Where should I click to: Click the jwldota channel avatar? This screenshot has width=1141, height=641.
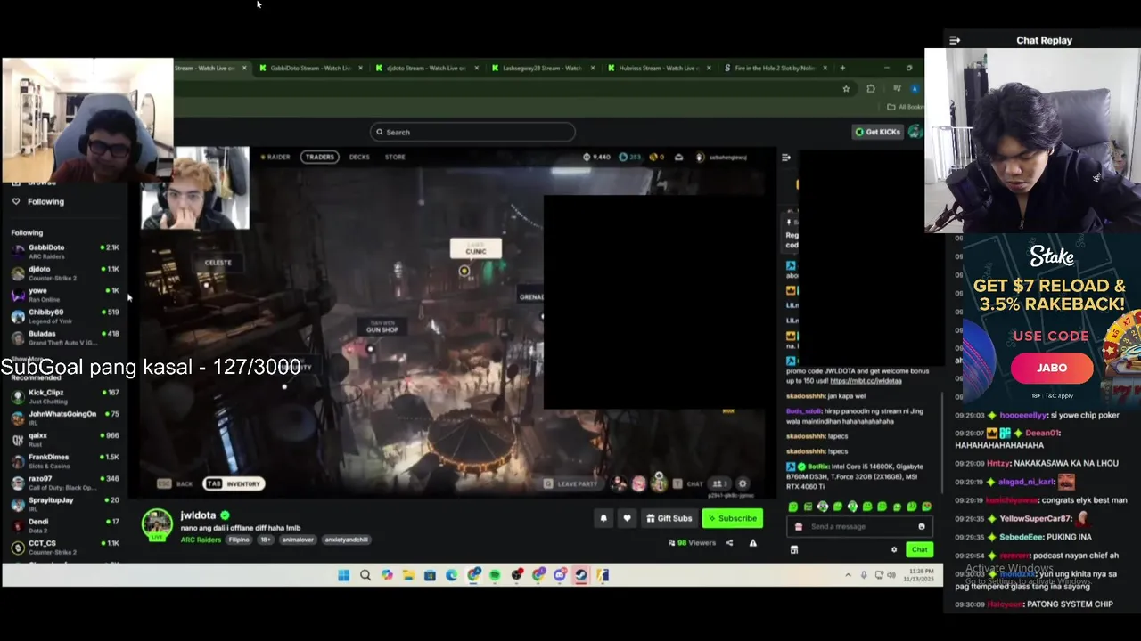158,523
